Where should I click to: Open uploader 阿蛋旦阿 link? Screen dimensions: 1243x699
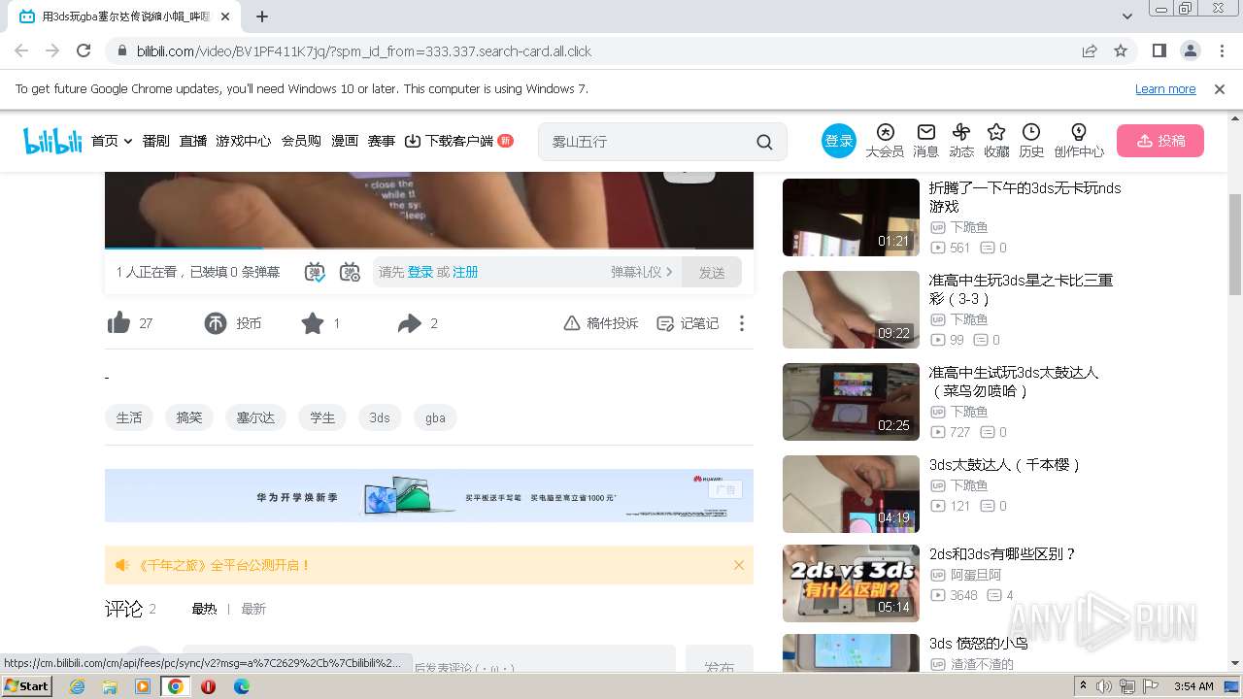[976, 575]
